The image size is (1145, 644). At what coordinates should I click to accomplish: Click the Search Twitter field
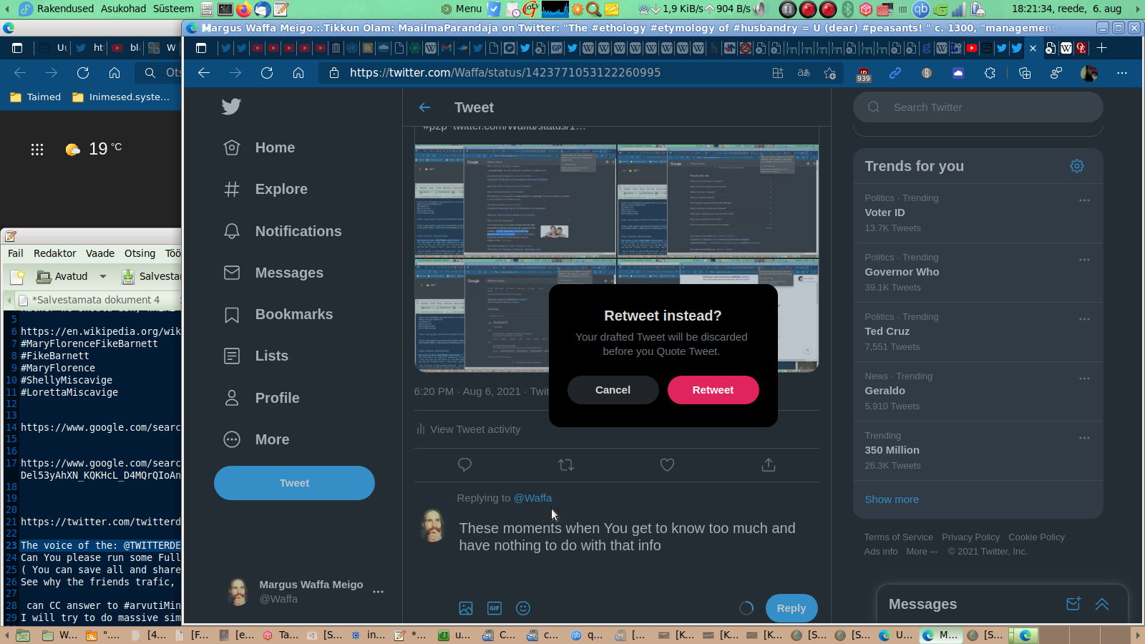(978, 107)
